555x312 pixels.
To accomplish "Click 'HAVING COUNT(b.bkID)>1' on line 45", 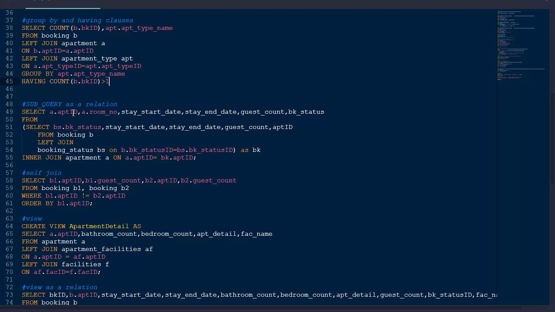I will click(65, 81).
